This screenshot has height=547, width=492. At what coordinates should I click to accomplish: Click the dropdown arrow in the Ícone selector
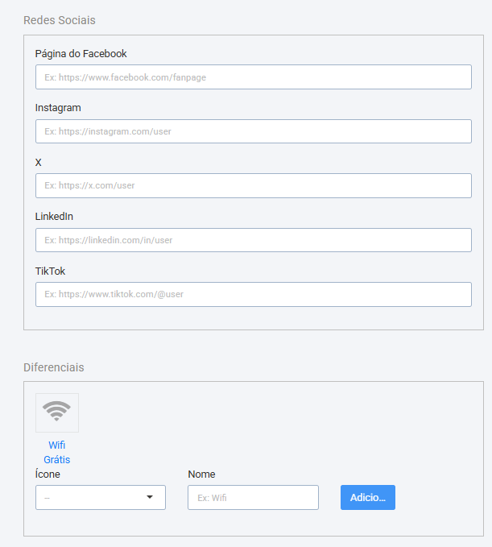point(150,497)
